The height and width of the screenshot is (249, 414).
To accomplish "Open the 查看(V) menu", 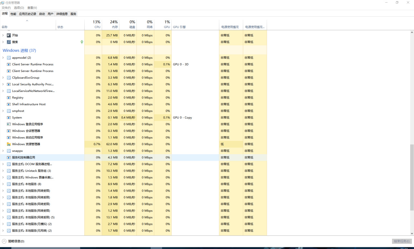I will (32, 8).
